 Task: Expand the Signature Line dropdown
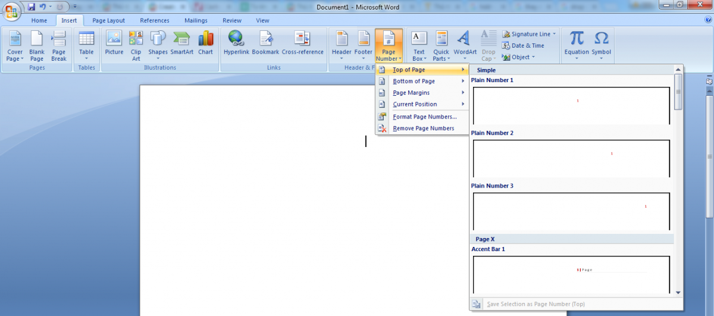coord(554,34)
